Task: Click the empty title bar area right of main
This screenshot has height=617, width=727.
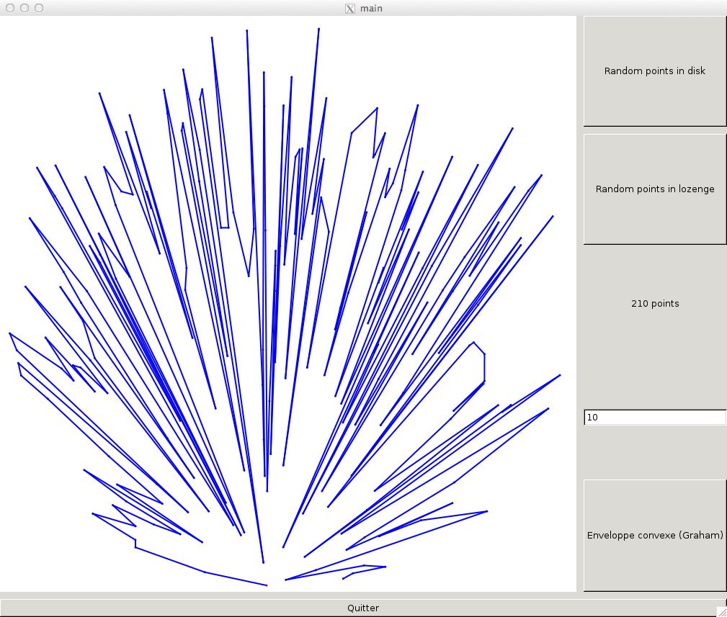Action: [x=540, y=8]
